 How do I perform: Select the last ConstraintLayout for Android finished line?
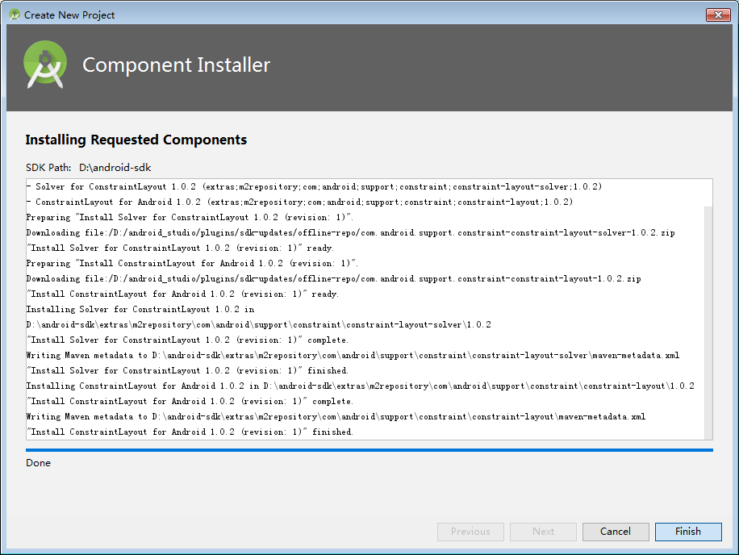pos(190,432)
